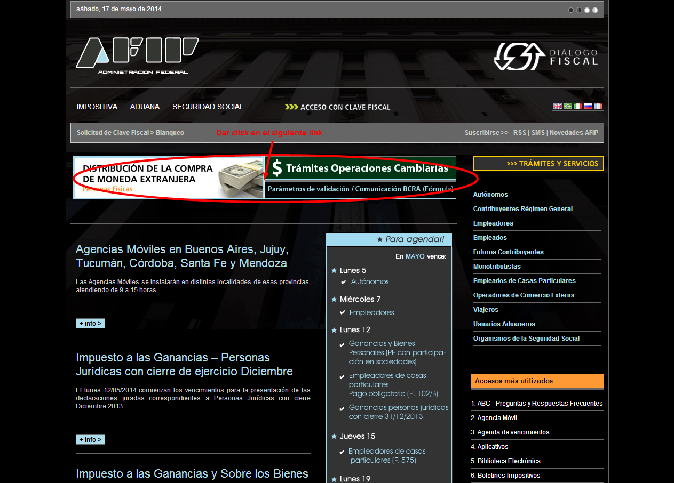Viewport: 674px width, 483px height.
Task: Open Empleadores de casas particulares F. 575
Action: click(x=387, y=455)
